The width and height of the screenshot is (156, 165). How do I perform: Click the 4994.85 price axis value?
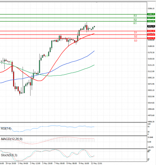(x=151, y=109)
